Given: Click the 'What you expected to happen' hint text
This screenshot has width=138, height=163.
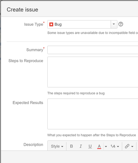Looking at the screenshot, I should pos(92,135).
